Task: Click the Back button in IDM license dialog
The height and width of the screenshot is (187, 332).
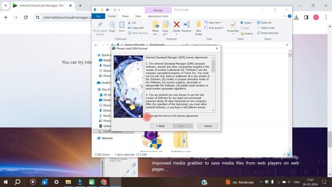Action: (160, 126)
